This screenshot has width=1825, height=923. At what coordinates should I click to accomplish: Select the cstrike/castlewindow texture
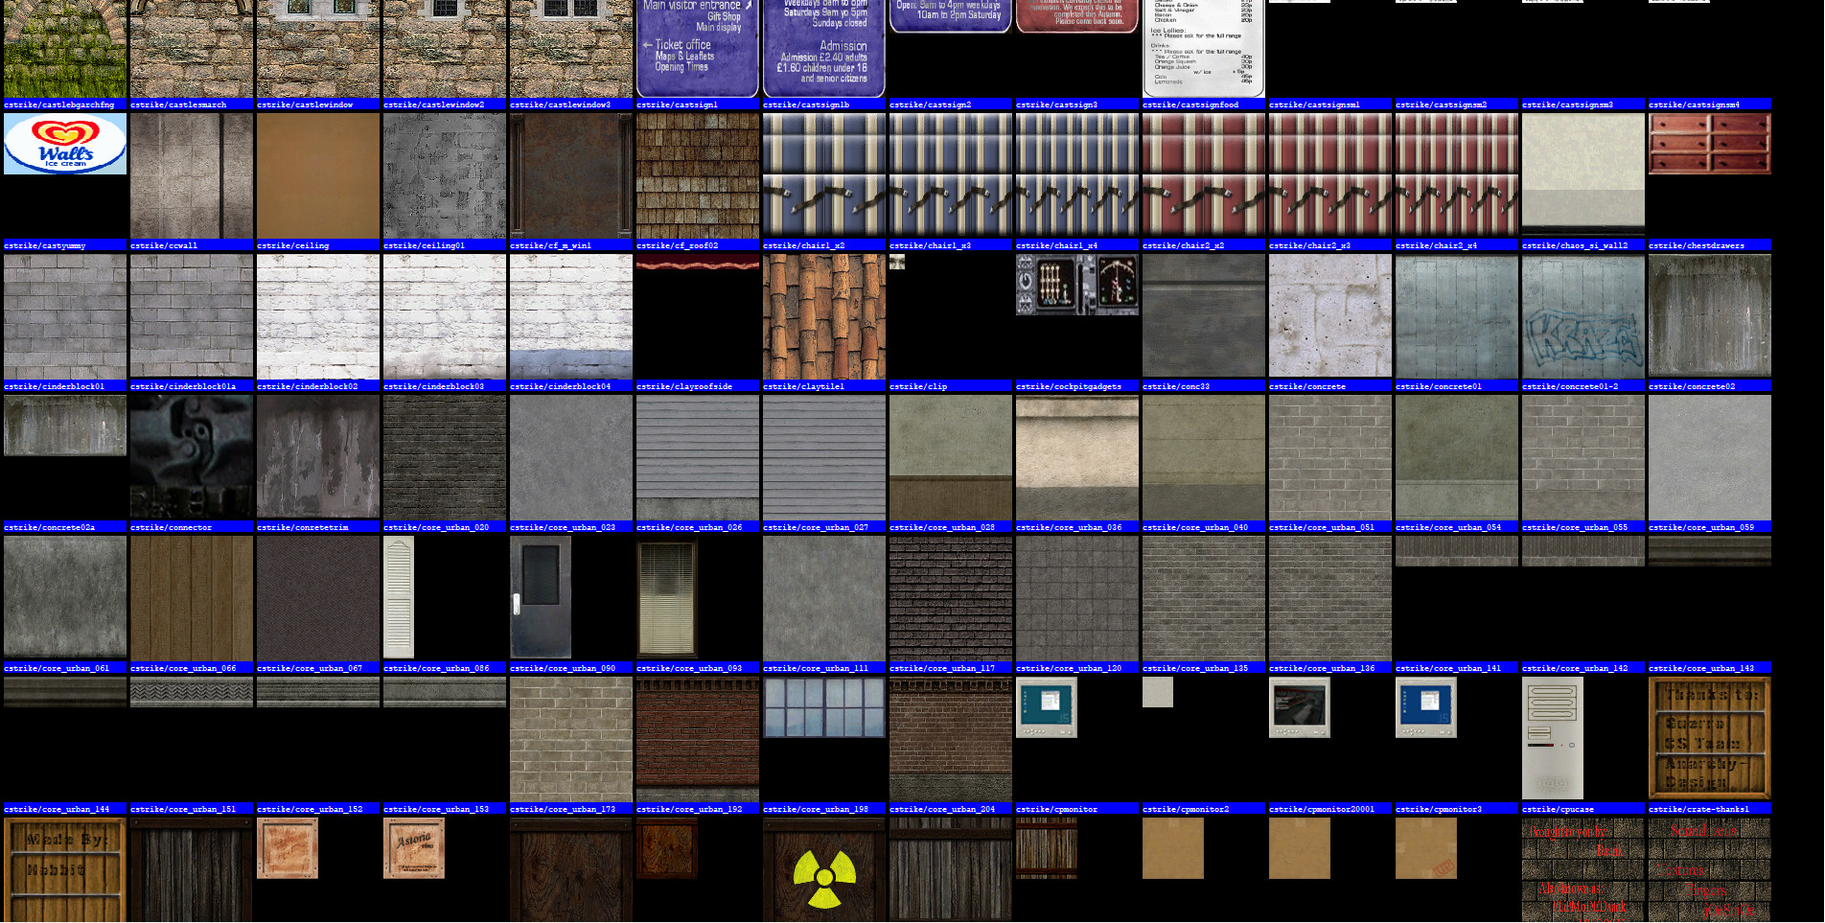coord(317,48)
